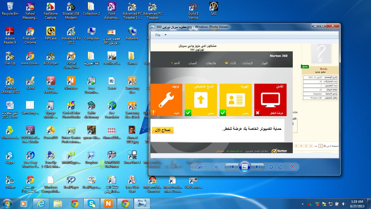The width and height of the screenshot is (371, 209).
Task: Open Virtual CloneDrive shortcut
Action: pos(71,60)
